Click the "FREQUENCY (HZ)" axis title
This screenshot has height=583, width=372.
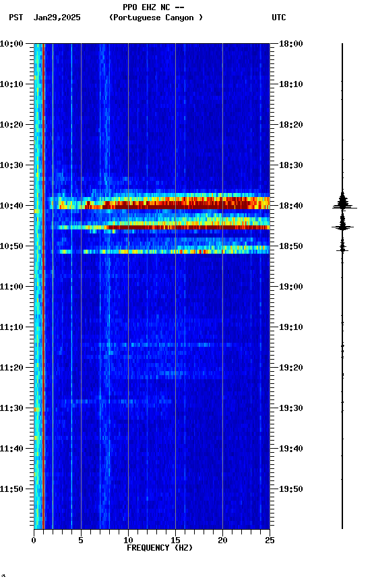tap(160, 548)
